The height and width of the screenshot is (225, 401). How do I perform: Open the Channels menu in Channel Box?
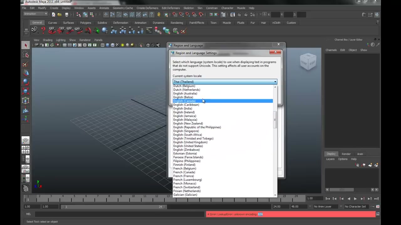pos(331,50)
